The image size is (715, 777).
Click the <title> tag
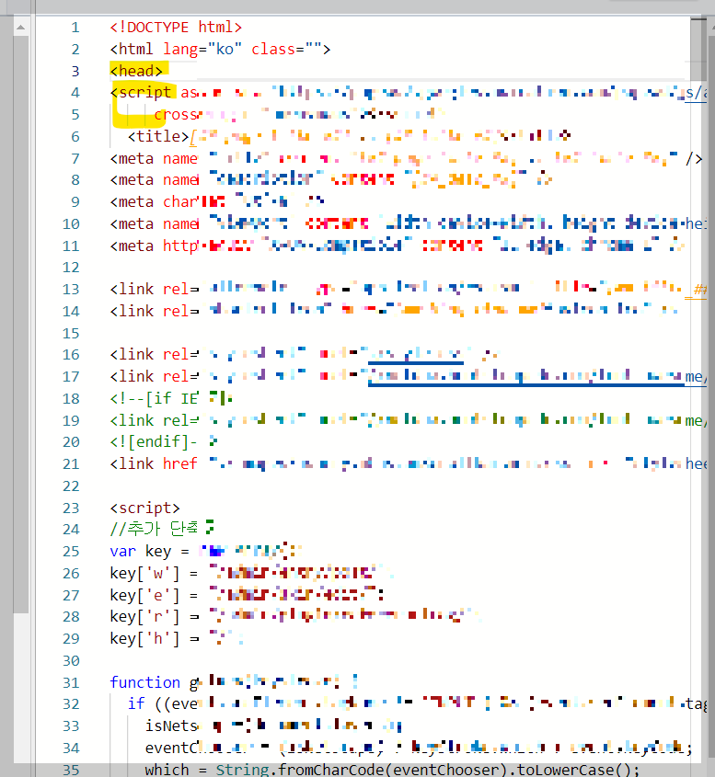tap(158, 136)
